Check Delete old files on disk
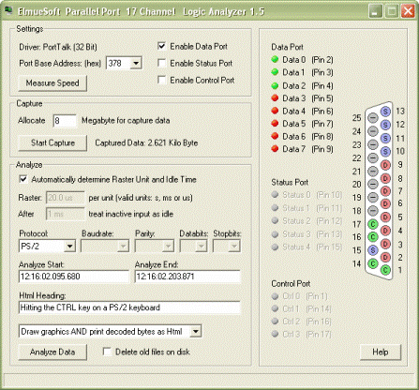Screen dimensions: 419x390 coord(107,352)
